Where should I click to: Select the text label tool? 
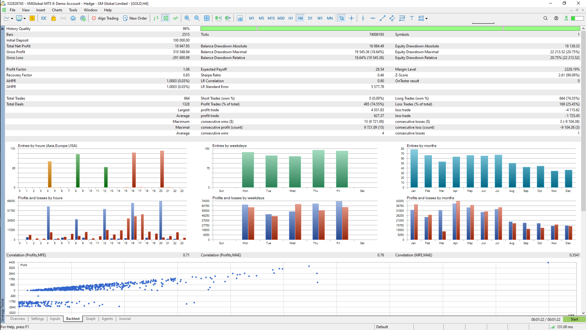[412, 18]
